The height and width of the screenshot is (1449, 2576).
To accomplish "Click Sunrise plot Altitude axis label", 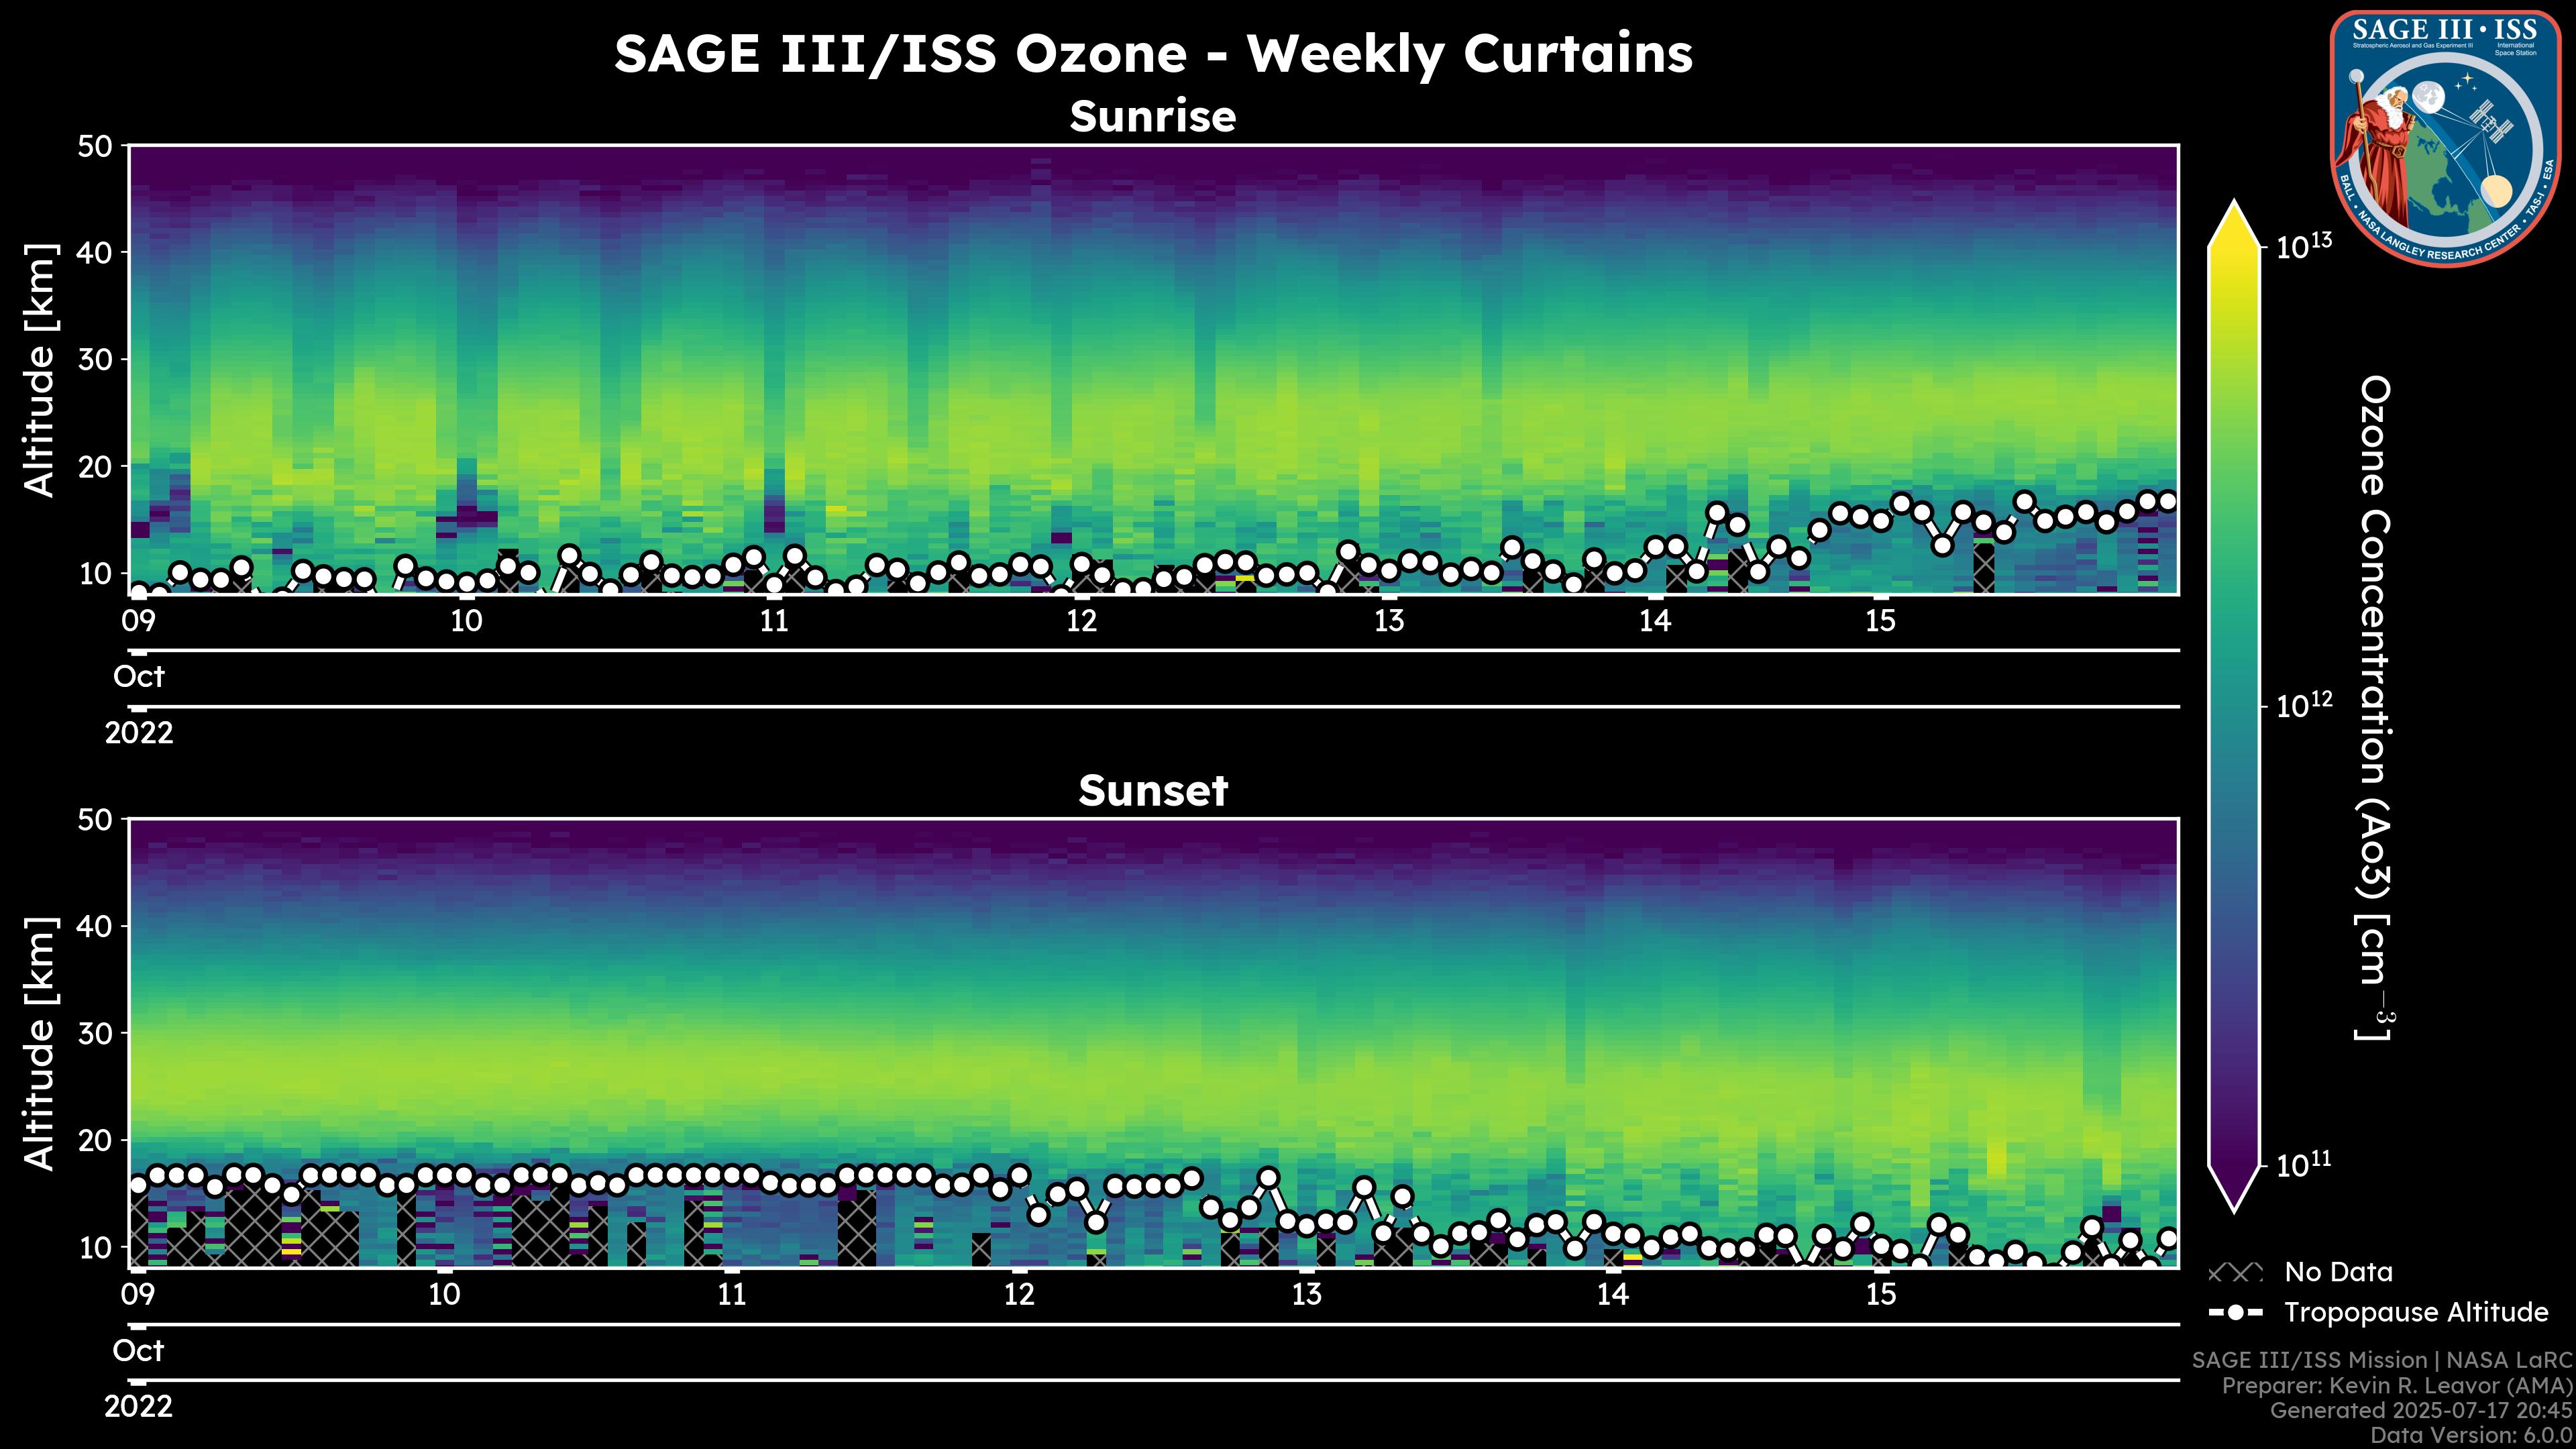I will click(x=40, y=370).
